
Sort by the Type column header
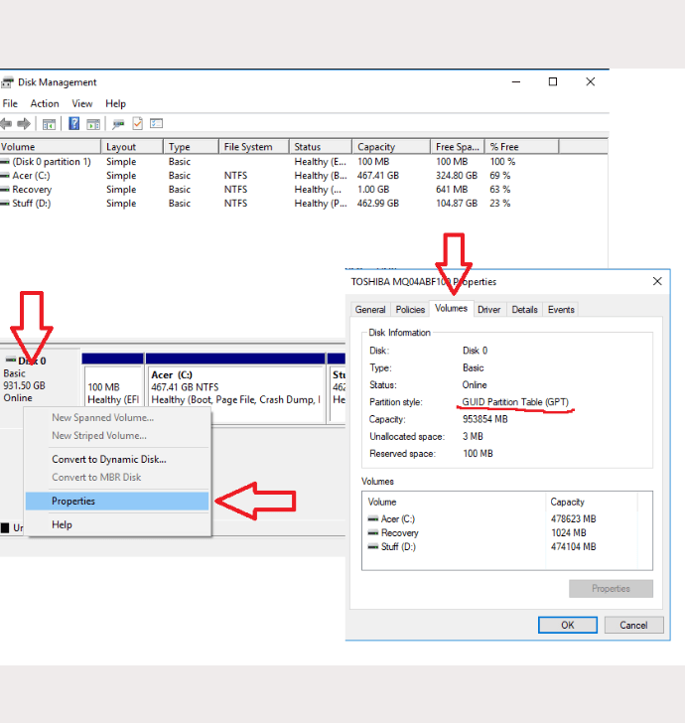click(191, 147)
